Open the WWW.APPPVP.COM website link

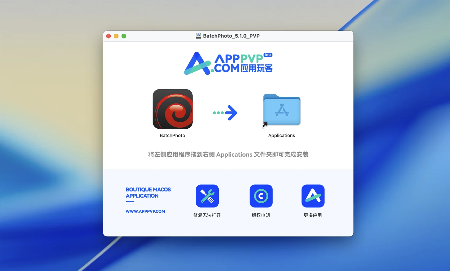pos(145,211)
